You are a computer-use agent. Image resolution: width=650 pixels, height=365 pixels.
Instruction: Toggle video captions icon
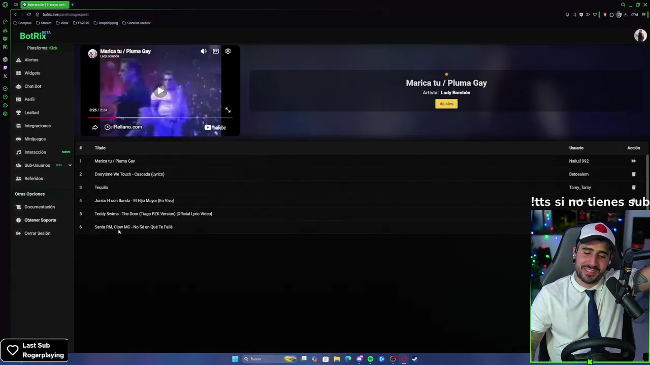216,51
